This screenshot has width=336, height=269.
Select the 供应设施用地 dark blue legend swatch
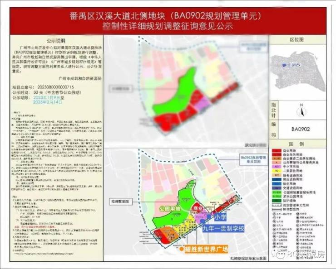[x=277, y=179]
